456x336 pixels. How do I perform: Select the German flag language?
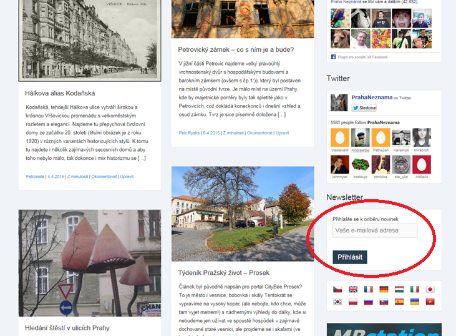(x=384, y=289)
